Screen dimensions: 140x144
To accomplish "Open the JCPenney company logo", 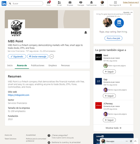I will pyautogui.click(x=99, y=105).
